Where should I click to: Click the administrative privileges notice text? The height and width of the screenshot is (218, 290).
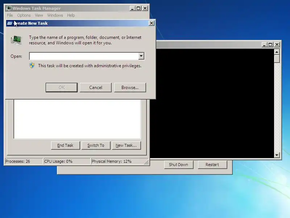[x=90, y=66]
